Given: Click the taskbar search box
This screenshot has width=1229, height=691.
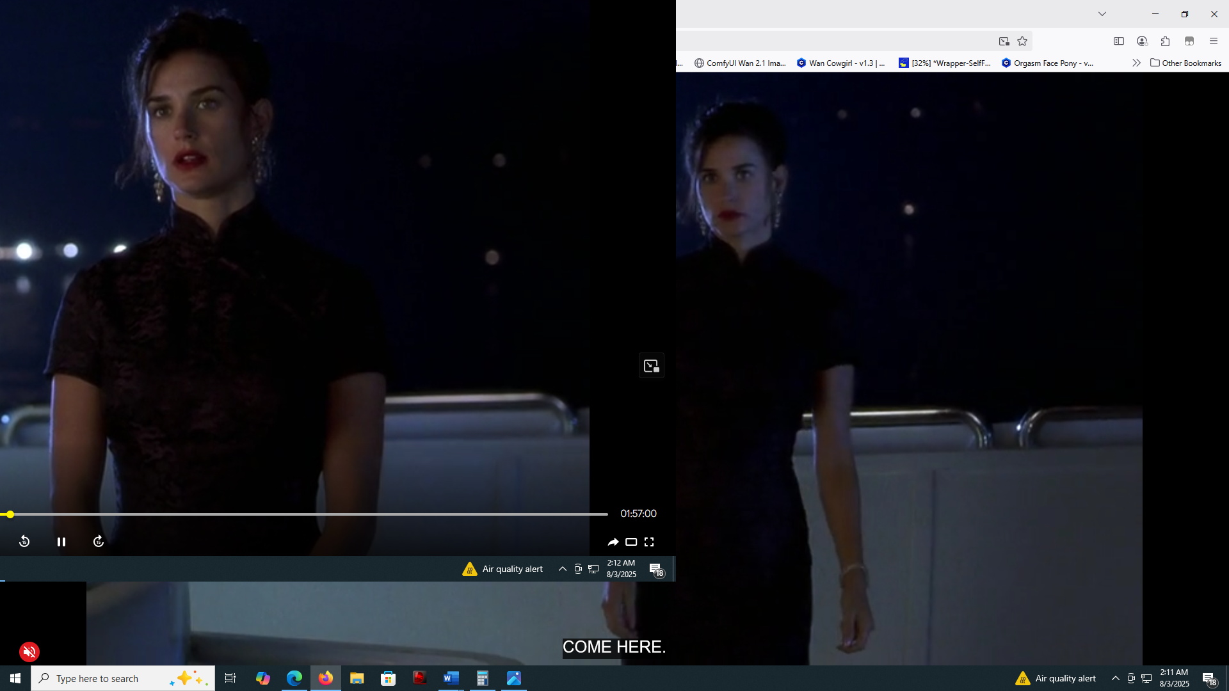Looking at the screenshot, I should (x=123, y=678).
